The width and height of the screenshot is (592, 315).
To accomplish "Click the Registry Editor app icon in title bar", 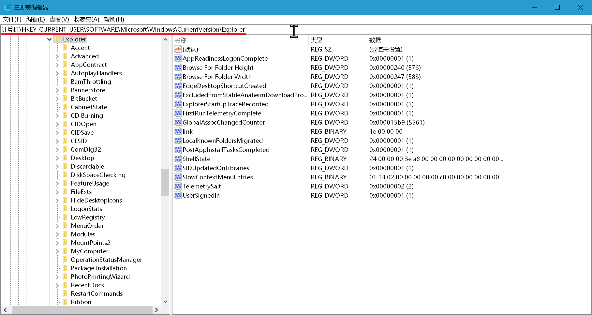I will [x=7, y=7].
